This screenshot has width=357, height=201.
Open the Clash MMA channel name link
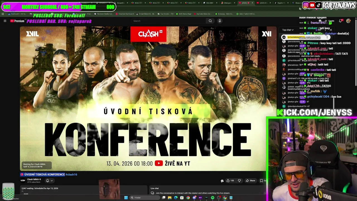(33, 180)
